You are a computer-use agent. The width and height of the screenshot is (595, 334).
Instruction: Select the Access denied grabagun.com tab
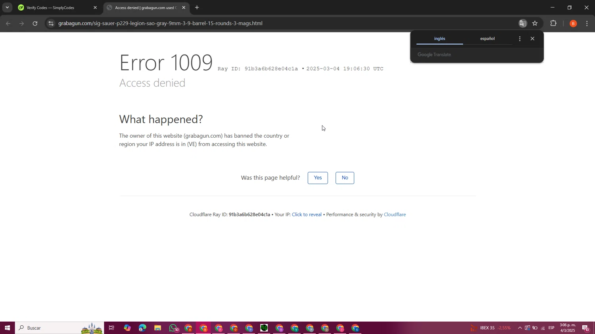tap(146, 8)
